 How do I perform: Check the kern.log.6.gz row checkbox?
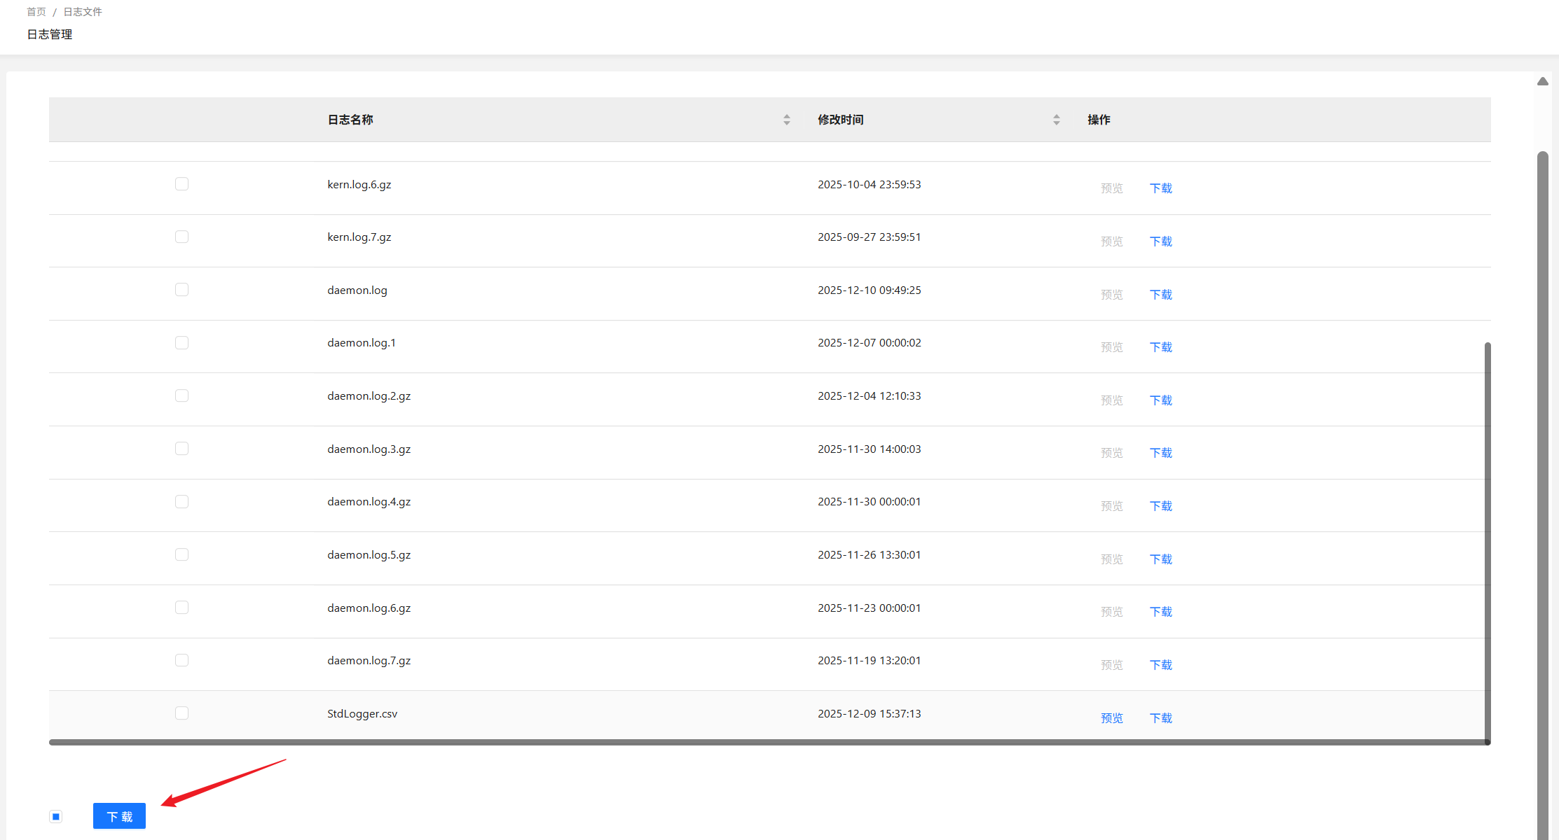click(181, 184)
